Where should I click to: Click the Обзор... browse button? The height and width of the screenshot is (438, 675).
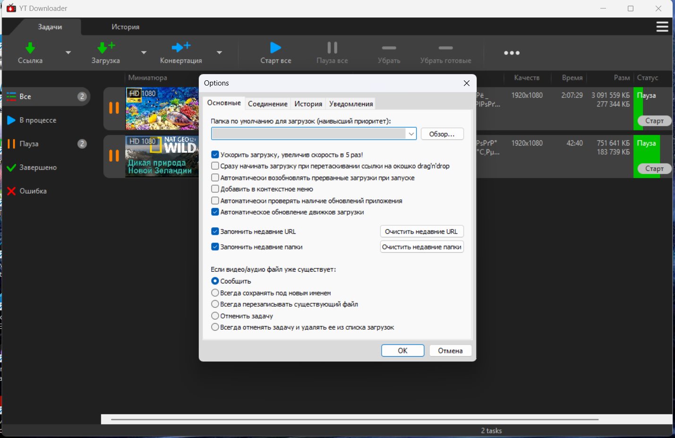coord(442,134)
